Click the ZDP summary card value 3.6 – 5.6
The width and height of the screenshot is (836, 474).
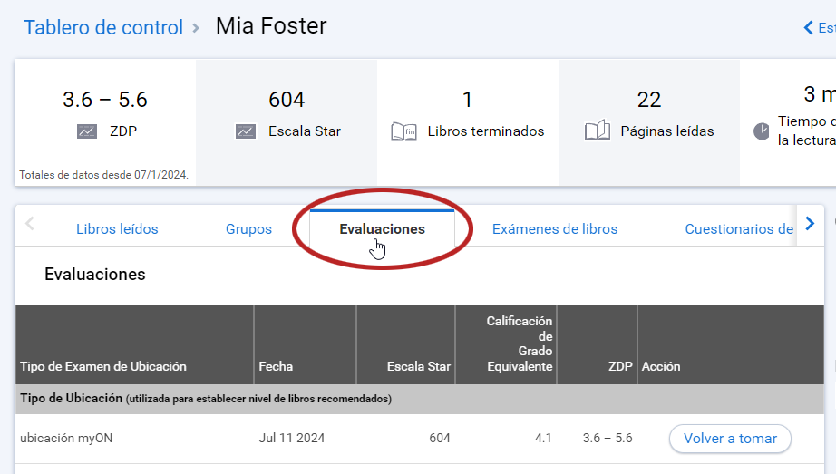pos(105,100)
